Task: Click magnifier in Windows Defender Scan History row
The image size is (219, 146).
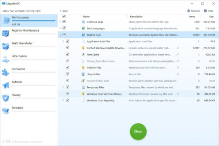Action: pyautogui.click(x=178, y=94)
